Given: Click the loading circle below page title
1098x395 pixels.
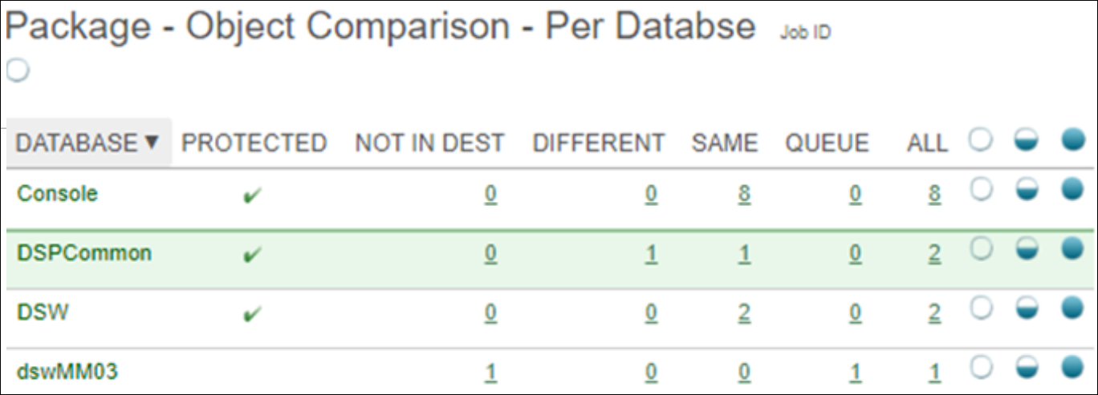Looking at the screenshot, I should [18, 71].
